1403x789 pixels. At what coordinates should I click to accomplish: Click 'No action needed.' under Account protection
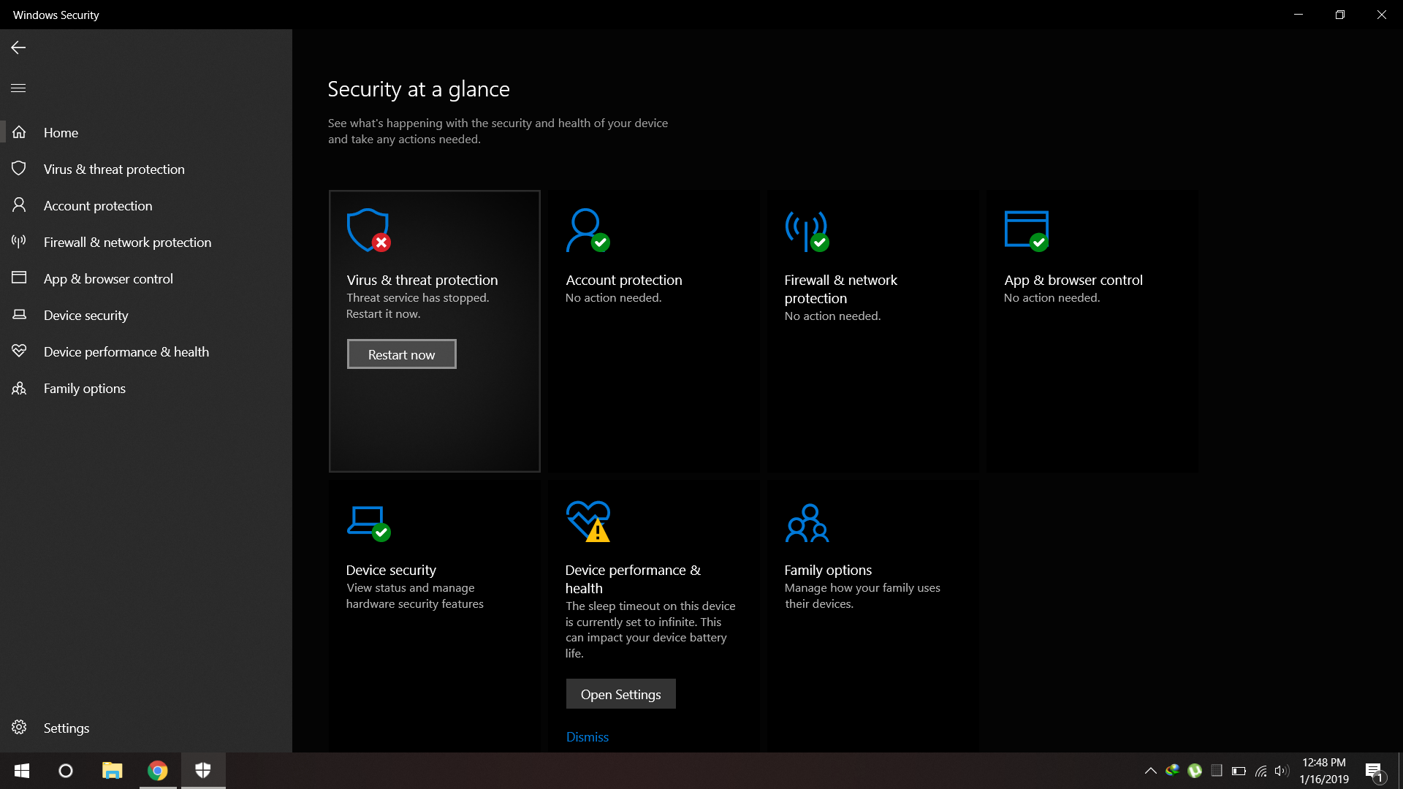point(613,298)
